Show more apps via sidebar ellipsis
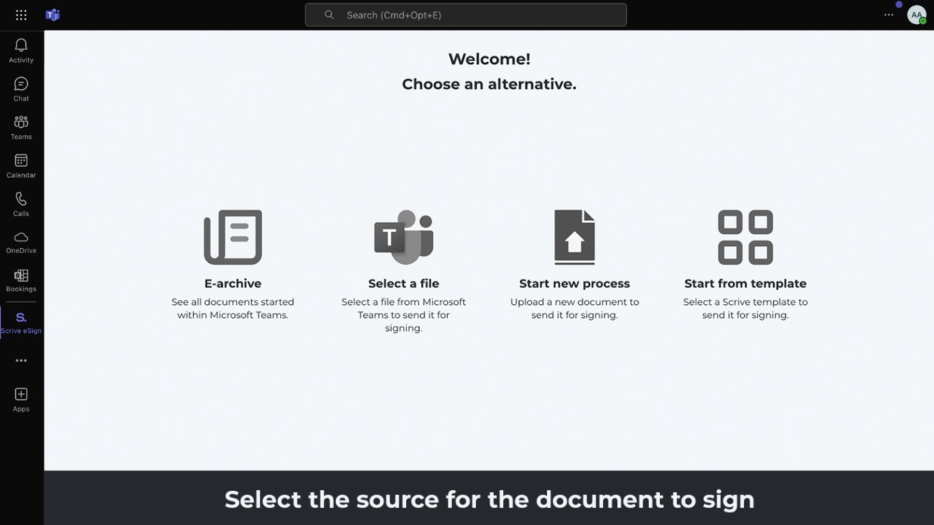934x525 pixels. 21,360
